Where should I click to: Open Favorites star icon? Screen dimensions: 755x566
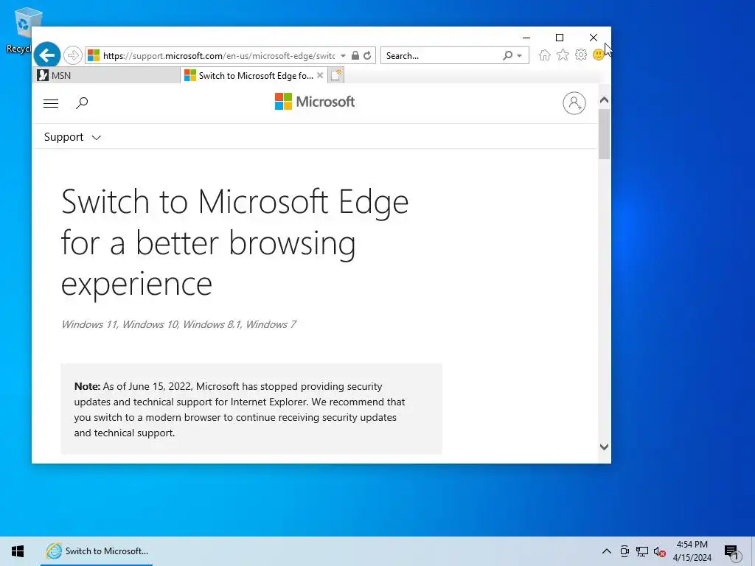click(x=563, y=55)
